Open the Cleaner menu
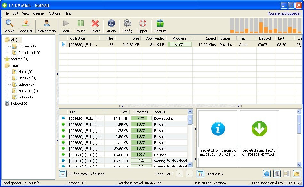The width and height of the screenshot is (304, 187). 39,13
